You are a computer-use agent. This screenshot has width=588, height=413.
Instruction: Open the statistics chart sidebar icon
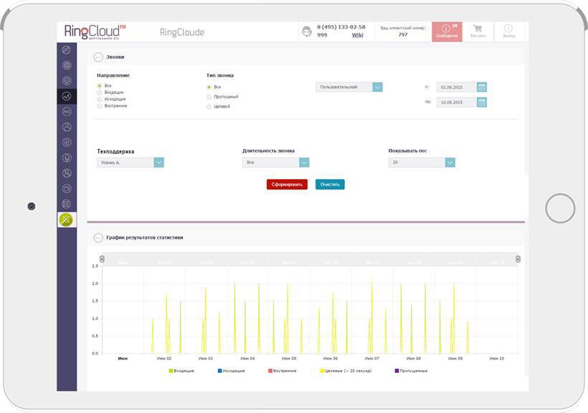[67, 96]
